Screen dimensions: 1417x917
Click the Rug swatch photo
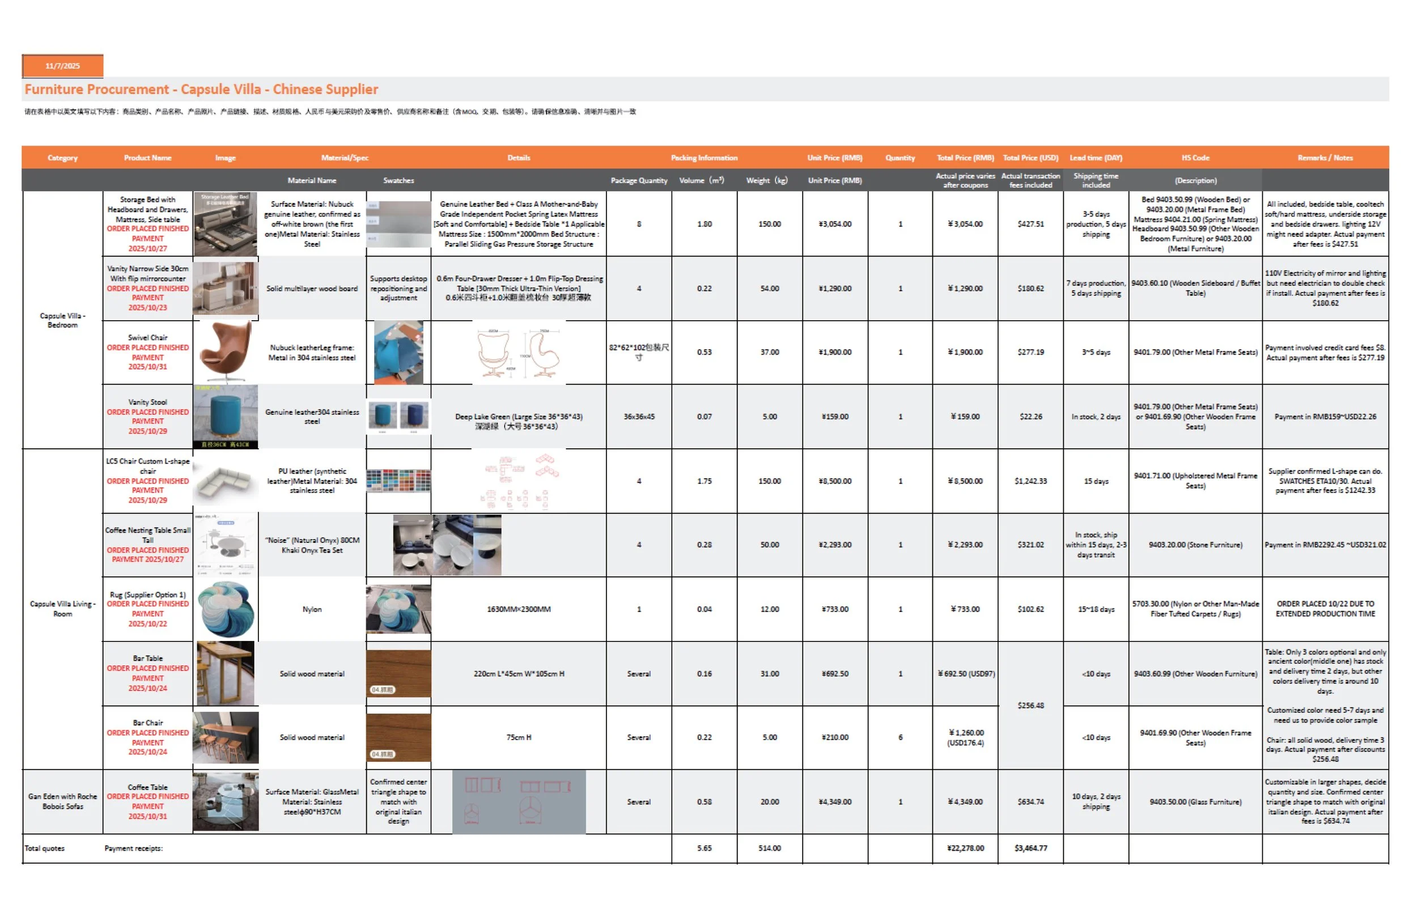coord(398,609)
